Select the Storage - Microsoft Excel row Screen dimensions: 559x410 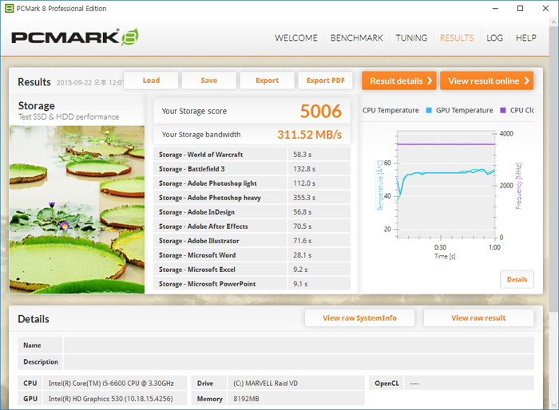(252, 270)
